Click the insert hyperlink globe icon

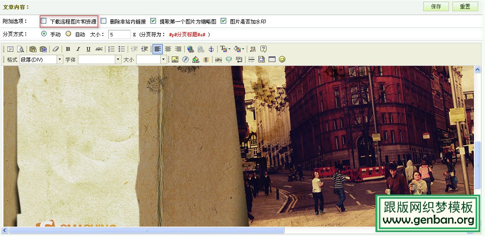click(190, 49)
